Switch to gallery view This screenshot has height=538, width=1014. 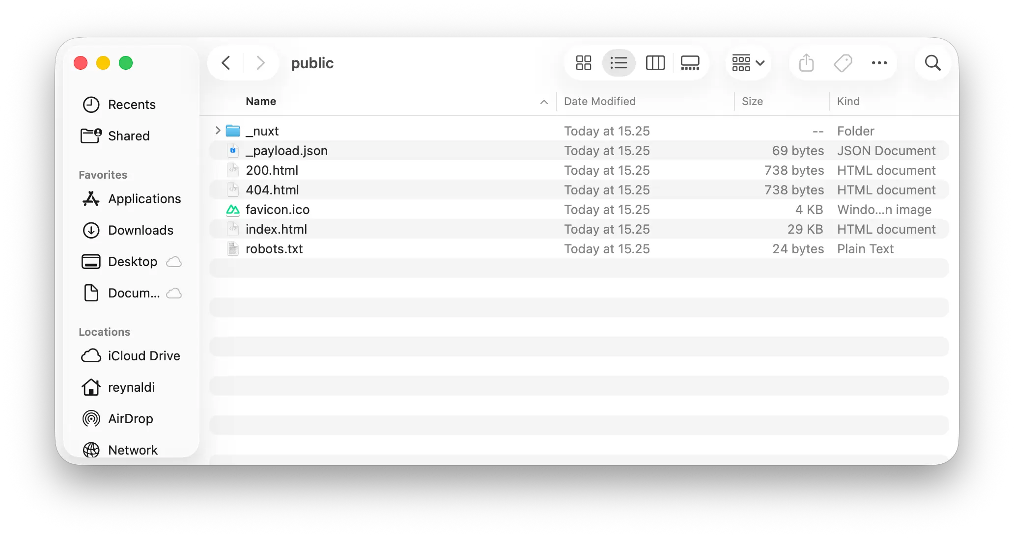(690, 63)
